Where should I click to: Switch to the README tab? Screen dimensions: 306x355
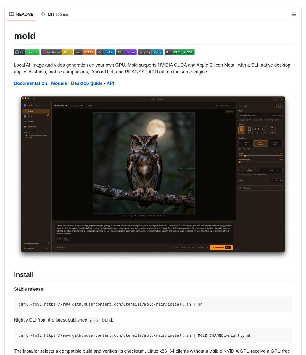22,14
